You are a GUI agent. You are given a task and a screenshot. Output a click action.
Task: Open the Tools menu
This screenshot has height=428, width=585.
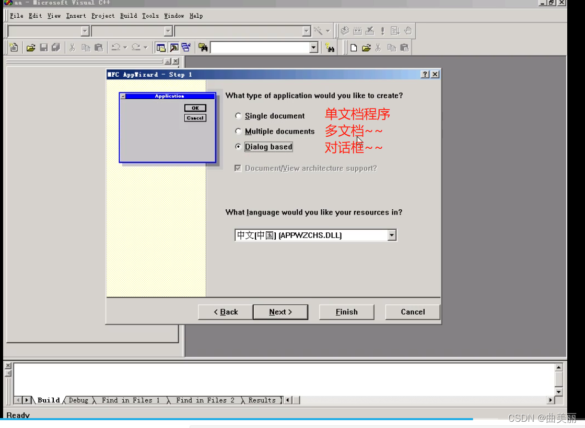(150, 16)
